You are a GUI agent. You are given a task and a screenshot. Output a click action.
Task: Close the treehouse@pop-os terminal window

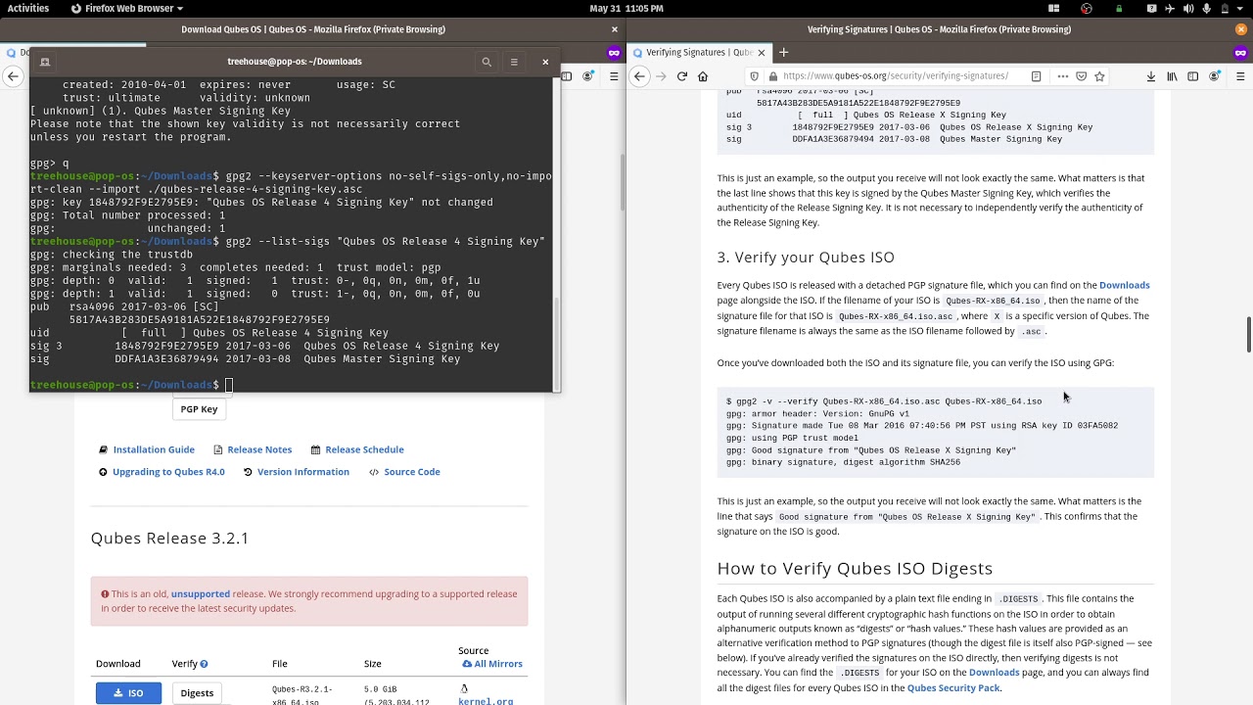(545, 62)
